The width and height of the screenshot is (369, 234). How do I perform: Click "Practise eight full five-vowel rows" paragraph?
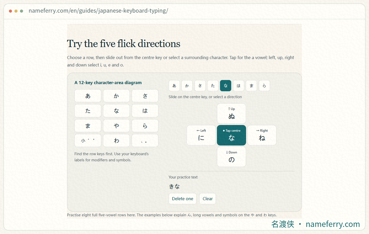(172, 215)
